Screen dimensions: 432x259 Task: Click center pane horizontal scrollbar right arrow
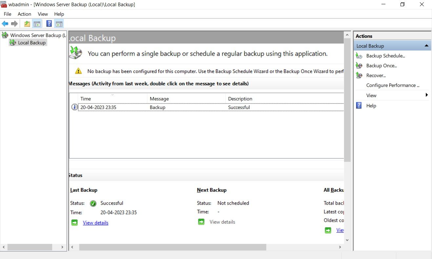click(341, 247)
